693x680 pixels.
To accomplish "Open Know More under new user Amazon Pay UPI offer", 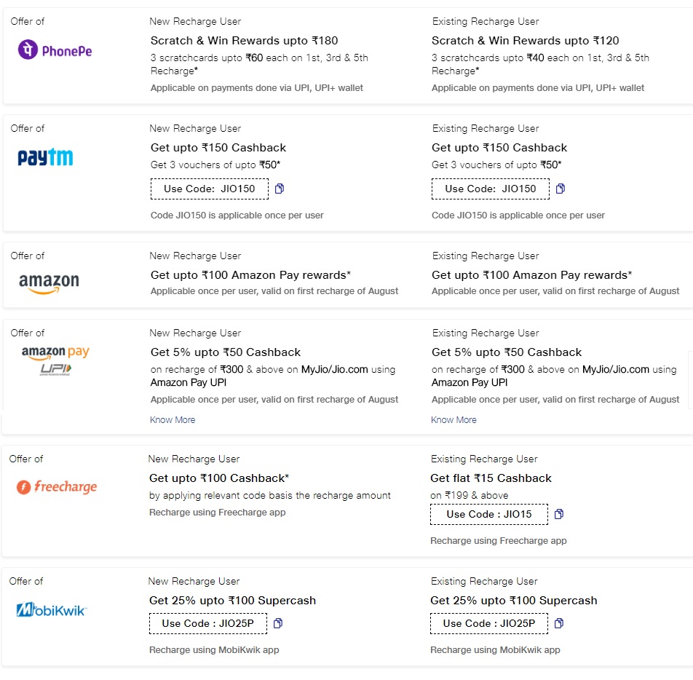I will (173, 420).
